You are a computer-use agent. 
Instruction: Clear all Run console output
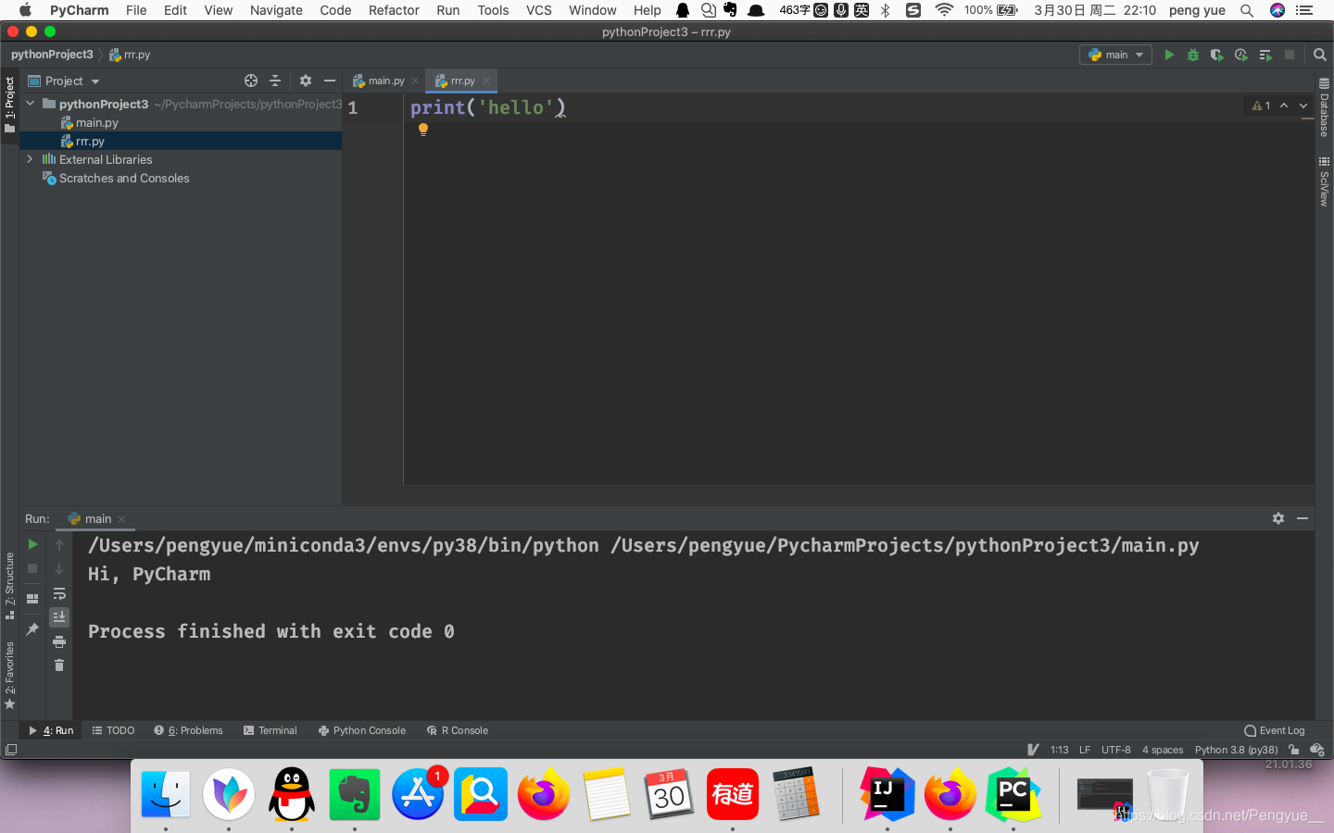click(59, 665)
